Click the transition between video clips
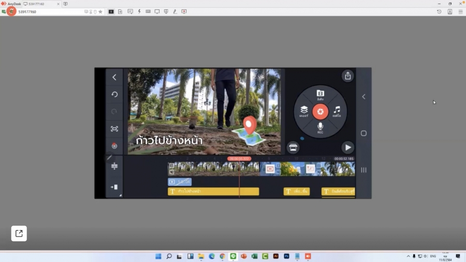 [270, 169]
